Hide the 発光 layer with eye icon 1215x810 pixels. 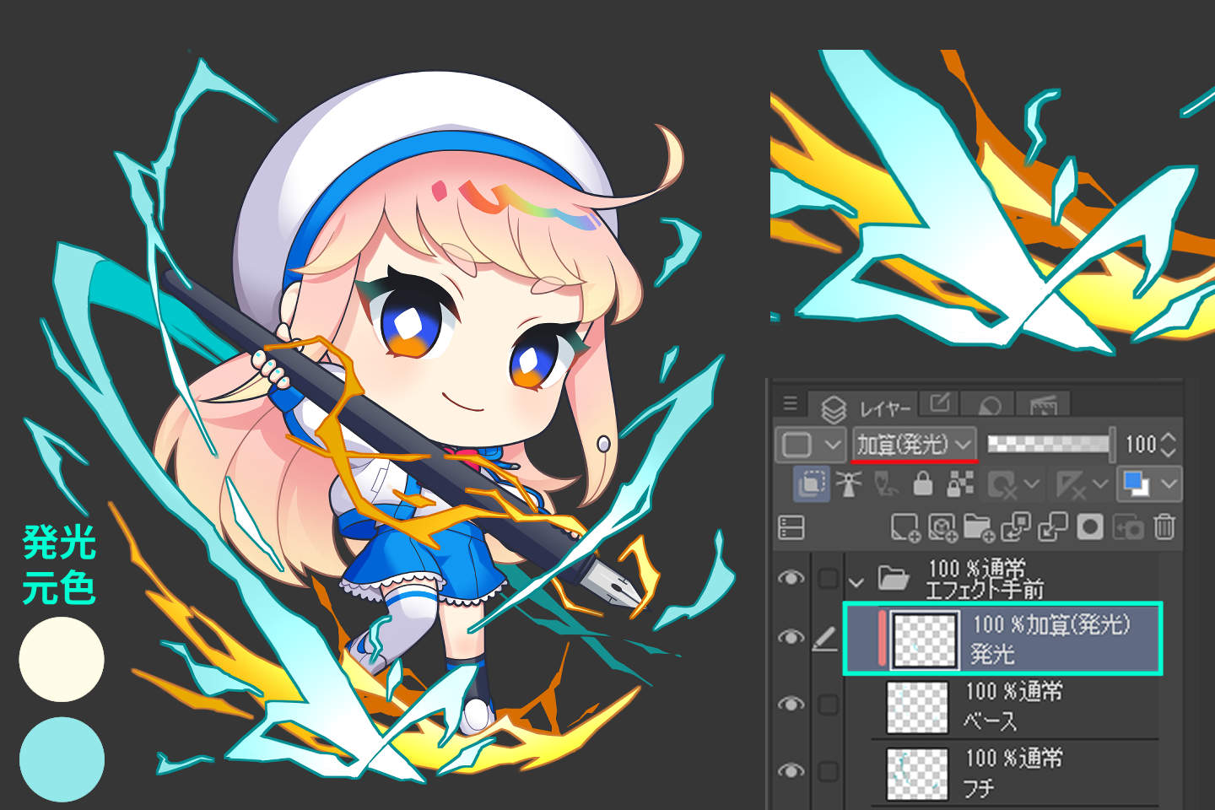click(791, 638)
